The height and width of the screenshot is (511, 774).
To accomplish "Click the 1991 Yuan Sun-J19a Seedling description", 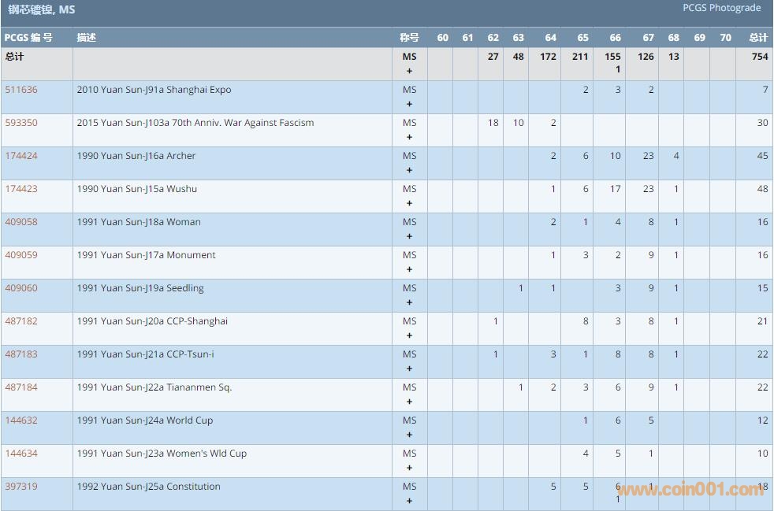I will [x=140, y=288].
